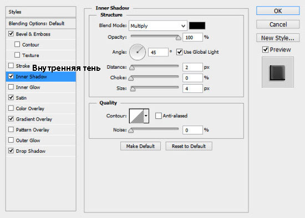Click the Make Default button
The width and height of the screenshot is (305, 218).
coord(140,146)
